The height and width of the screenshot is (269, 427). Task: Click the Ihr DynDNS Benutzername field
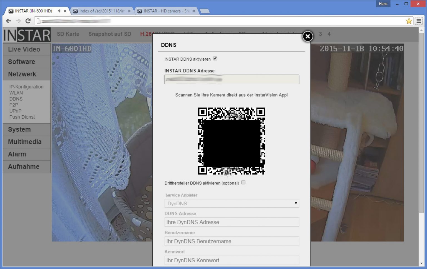coord(232,241)
